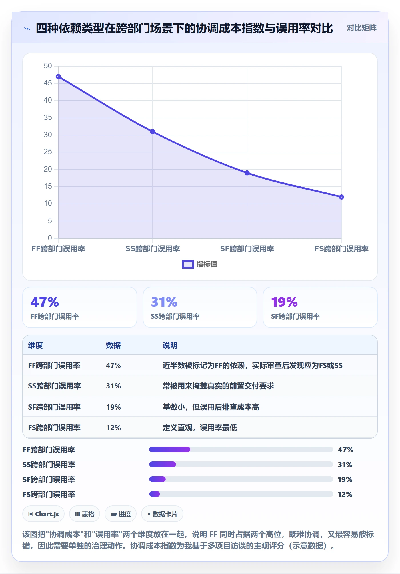The width and height of the screenshot is (400, 574).
Task: Click the x-axis label SS跨部门误用率
Action: tap(153, 249)
